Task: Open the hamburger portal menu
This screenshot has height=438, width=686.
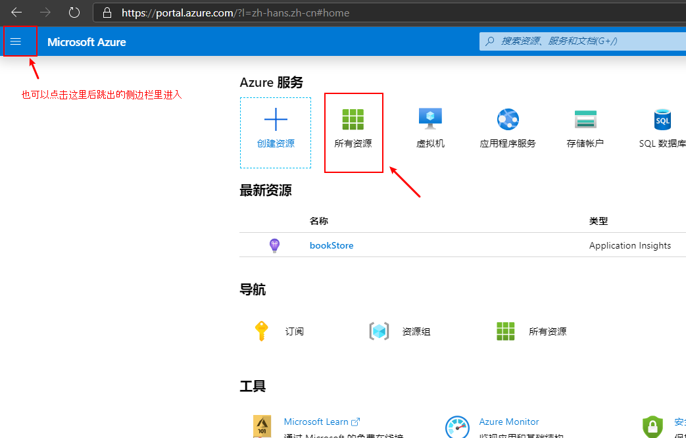Action: 16,41
